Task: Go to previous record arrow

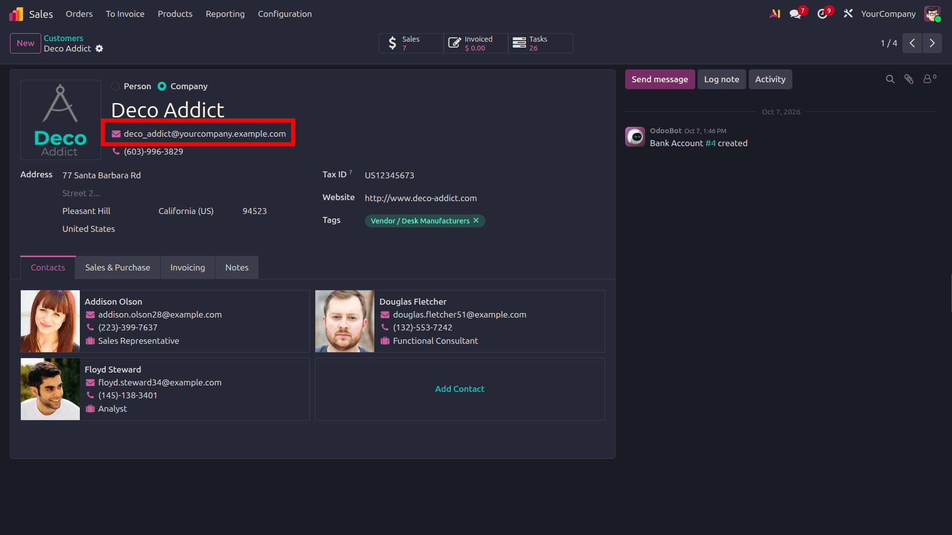Action: click(x=912, y=43)
